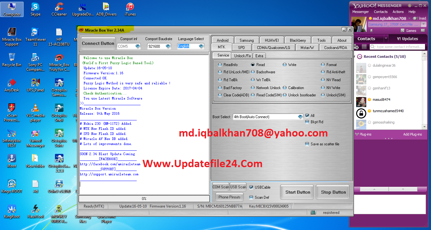Open the Computer desktop icon
This screenshot has width=431, height=230.
(x=12, y=9)
